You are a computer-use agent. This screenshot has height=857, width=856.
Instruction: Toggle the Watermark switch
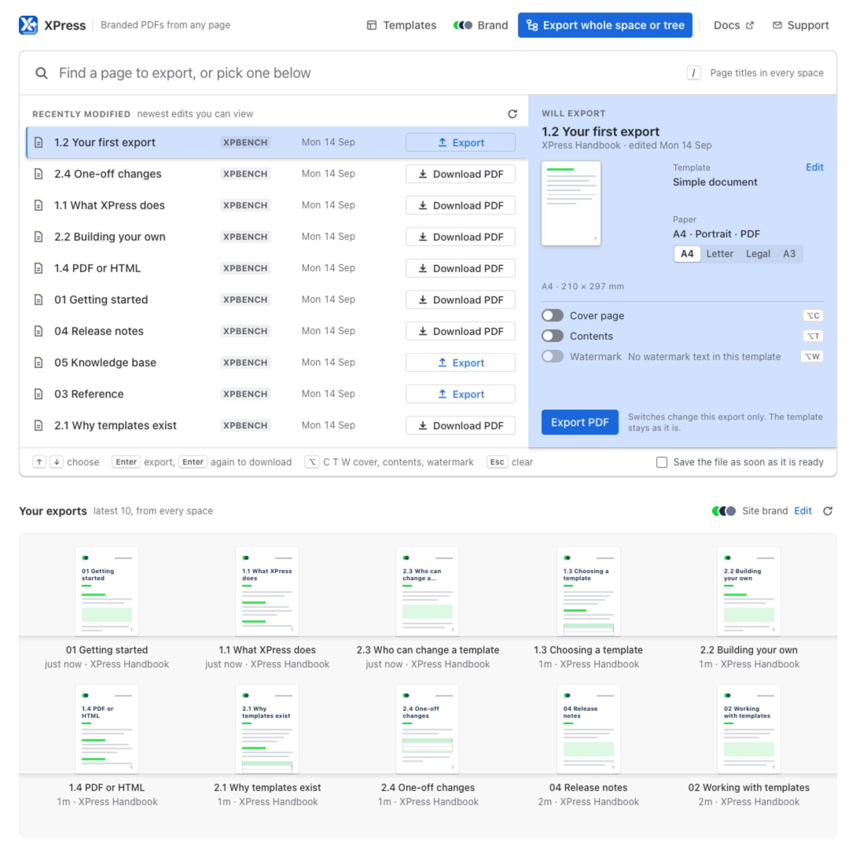click(x=552, y=356)
